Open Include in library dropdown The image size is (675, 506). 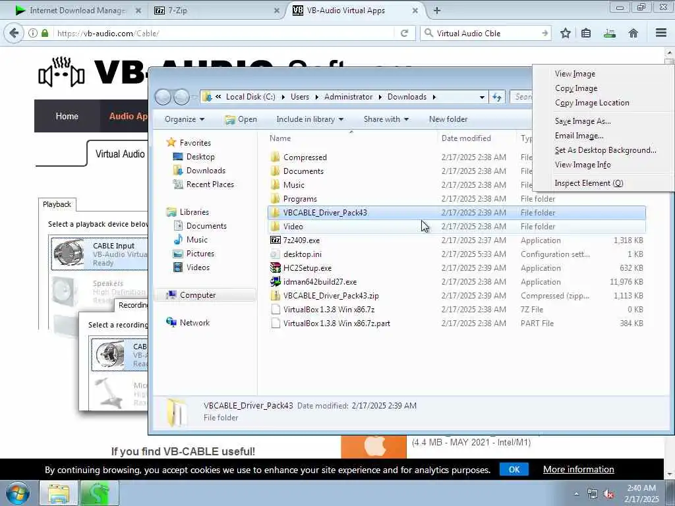(310, 119)
